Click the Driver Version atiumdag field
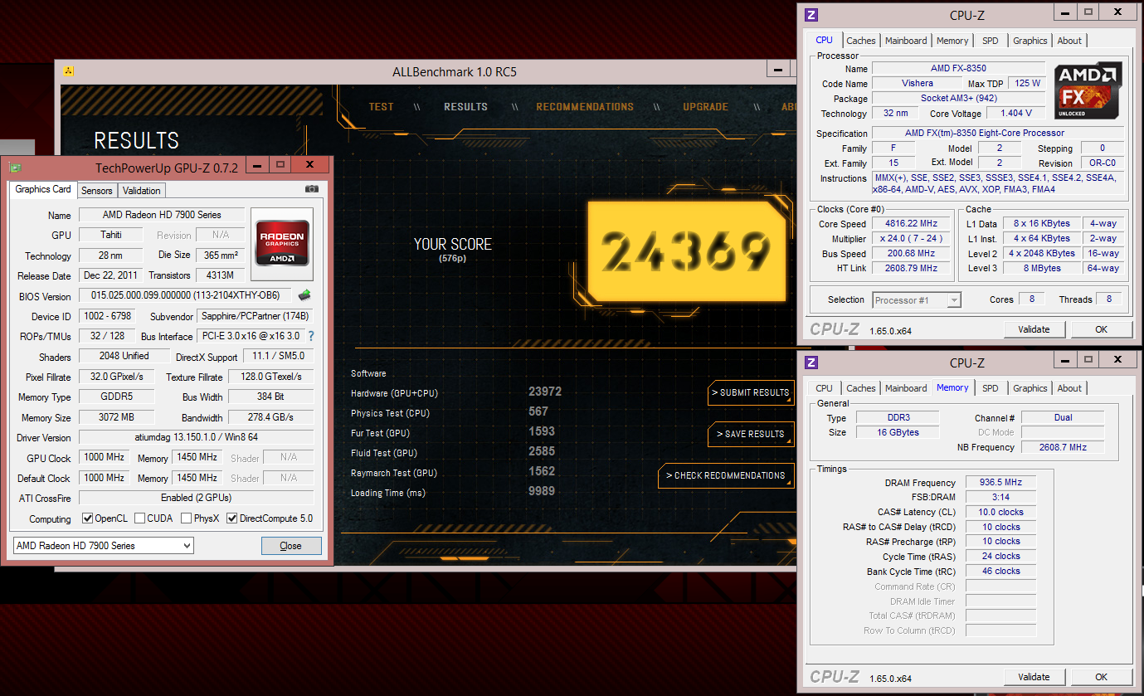 196,437
